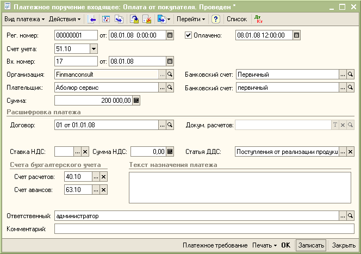The image size is (361, 254).
Task: Open selection ellipsis for Статья ДДС
Action: point(343,152)
